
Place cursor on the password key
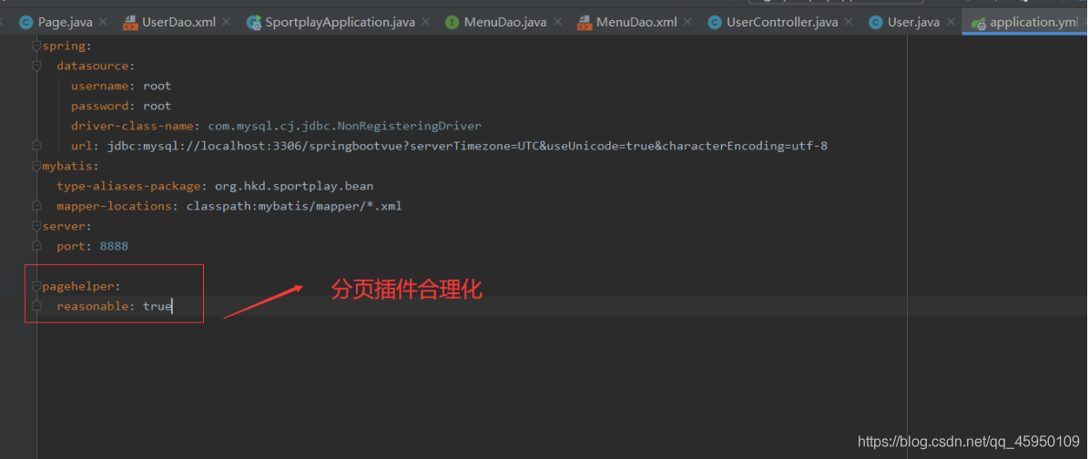(99, 107)
